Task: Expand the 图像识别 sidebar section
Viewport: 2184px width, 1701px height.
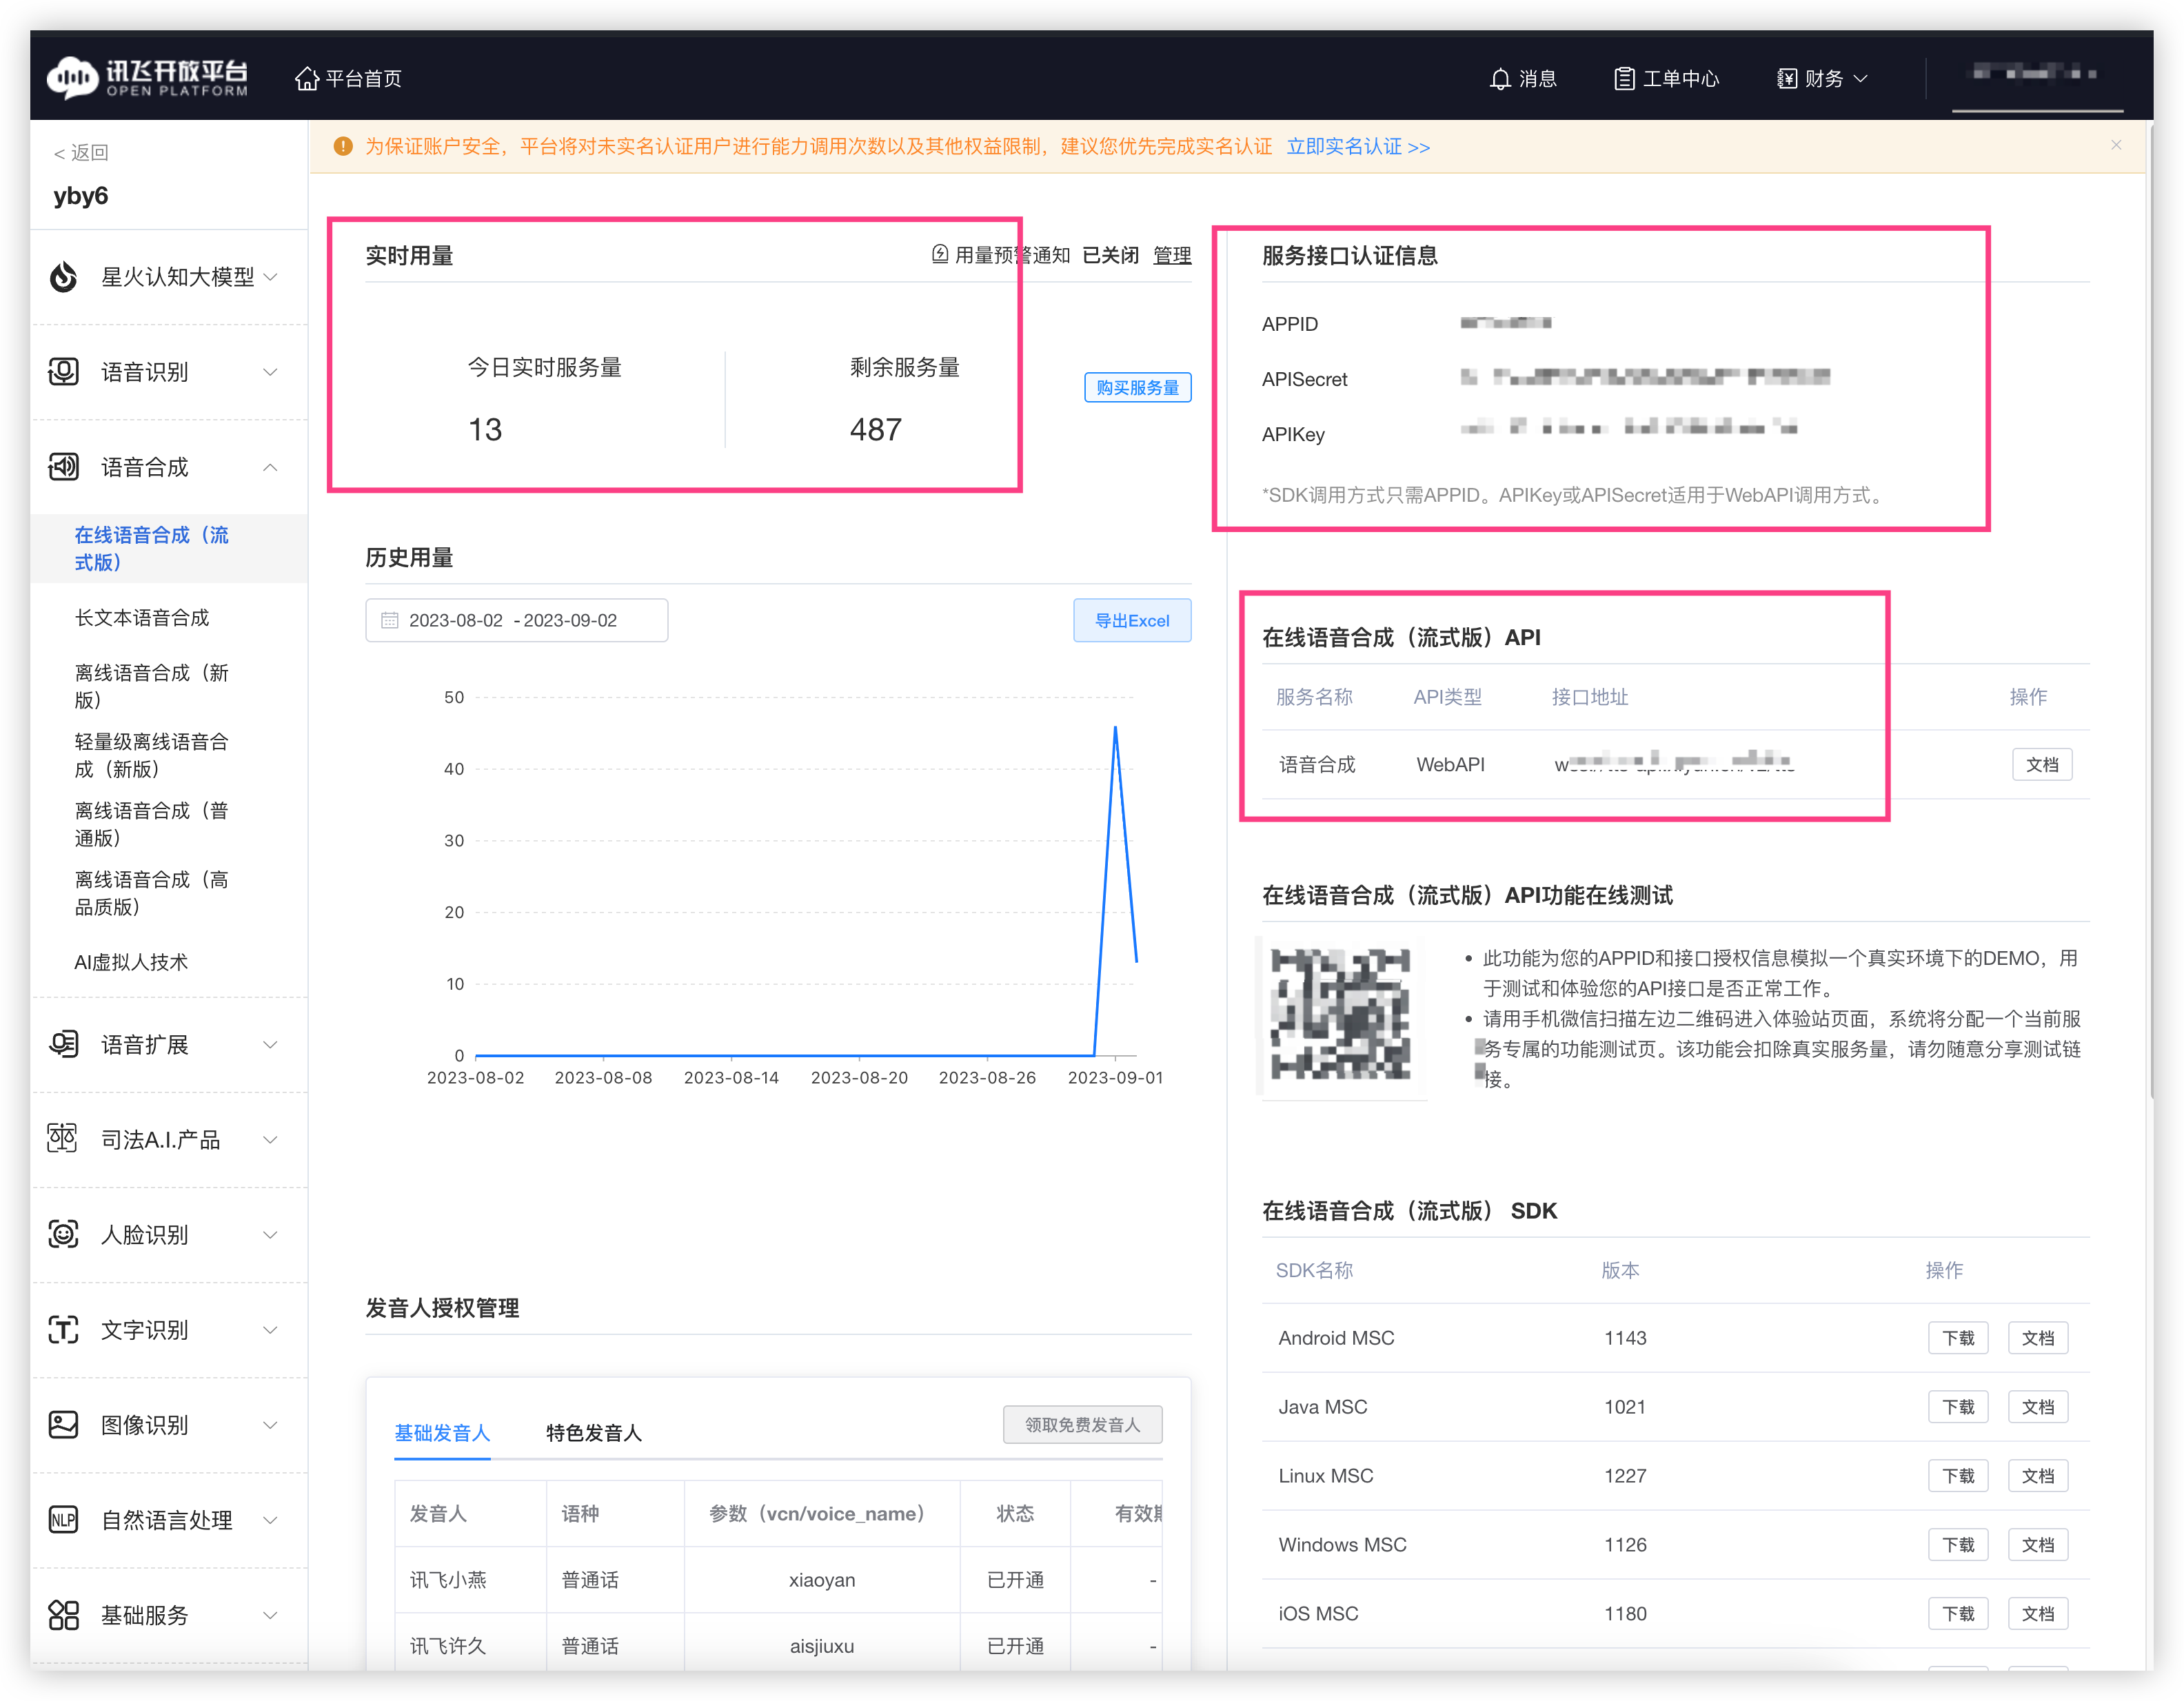Action: (x=270, y=1425)
